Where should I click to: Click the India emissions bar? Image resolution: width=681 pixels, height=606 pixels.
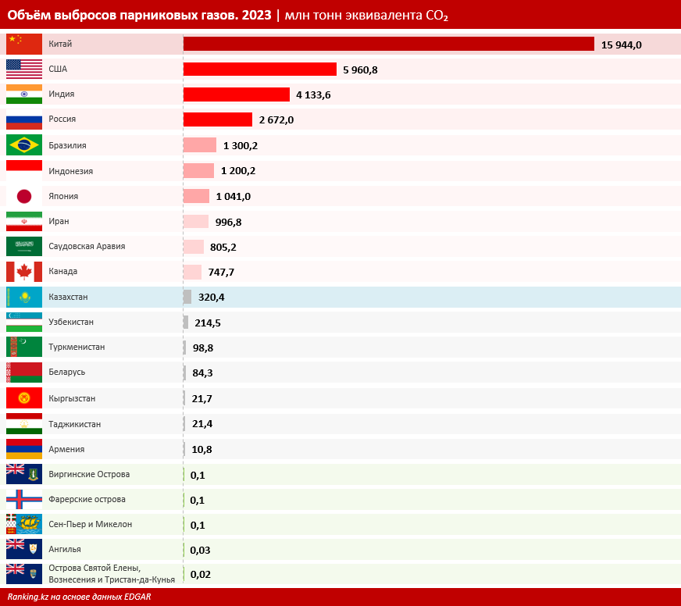(x=237, y=94)
